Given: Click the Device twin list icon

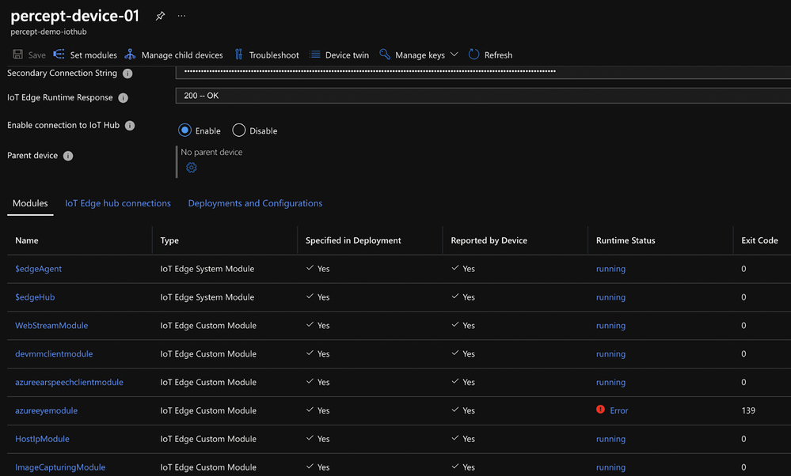Looking at the screenshot, I should coord(315,55).
